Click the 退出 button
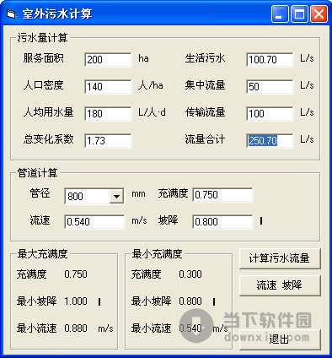The width and height of the screenshot is (332, 358). coord(280,339)
